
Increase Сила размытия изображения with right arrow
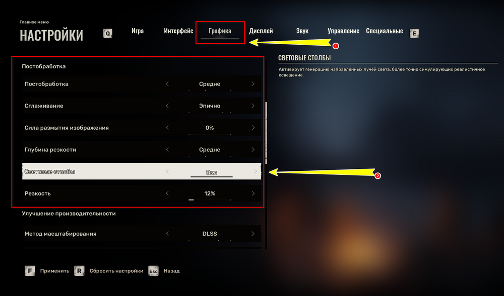[253, 128]
